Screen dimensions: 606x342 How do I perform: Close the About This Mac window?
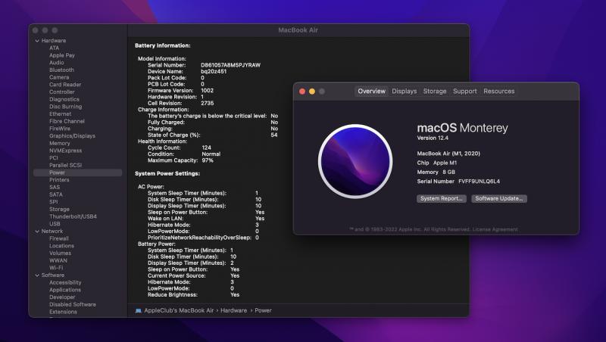coord(302,92)
